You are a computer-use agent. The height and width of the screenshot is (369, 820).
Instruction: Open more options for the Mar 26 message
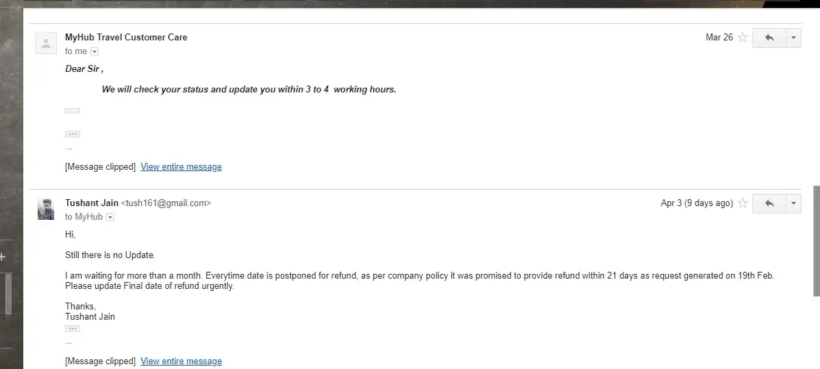tap(793, 38)
